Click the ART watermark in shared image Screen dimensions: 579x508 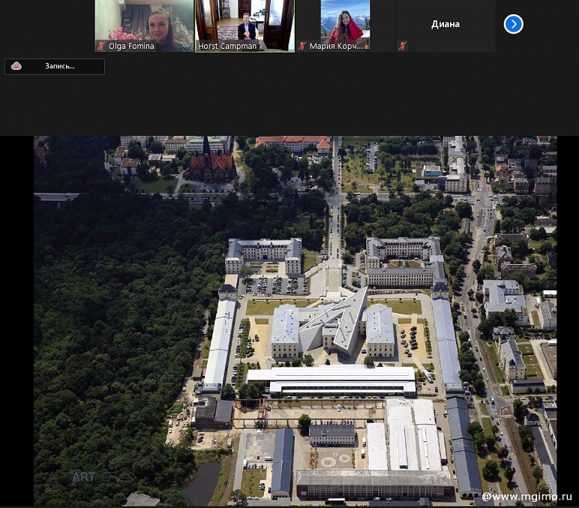(x=83, y=476)
